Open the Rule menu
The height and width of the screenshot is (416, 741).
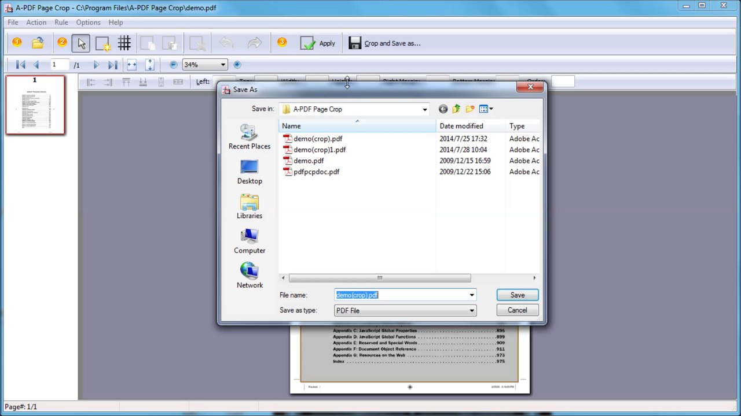pyautogui.click(x=61, y=23)
